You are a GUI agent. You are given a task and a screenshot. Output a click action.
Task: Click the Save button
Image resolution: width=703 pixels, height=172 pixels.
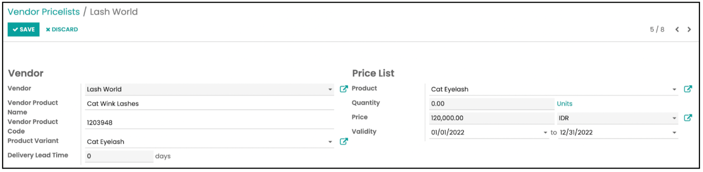click(23, 30)
